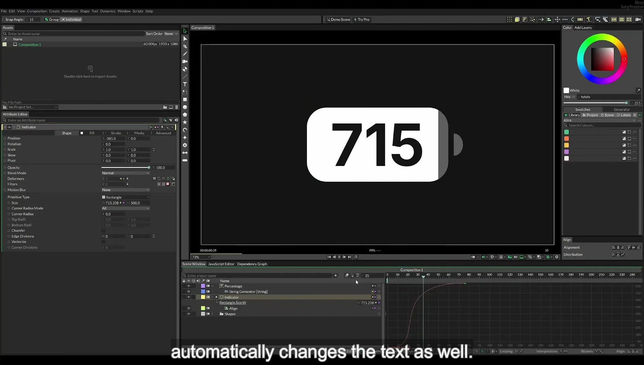Open the Motion Blur dropdown

pos(125,190)
